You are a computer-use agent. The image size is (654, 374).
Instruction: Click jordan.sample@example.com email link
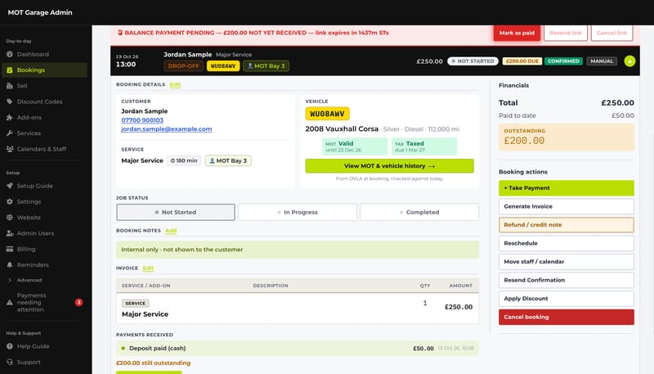167,129
